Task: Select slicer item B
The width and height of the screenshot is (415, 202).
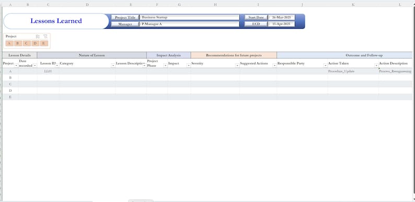Action: pos(18,43)
